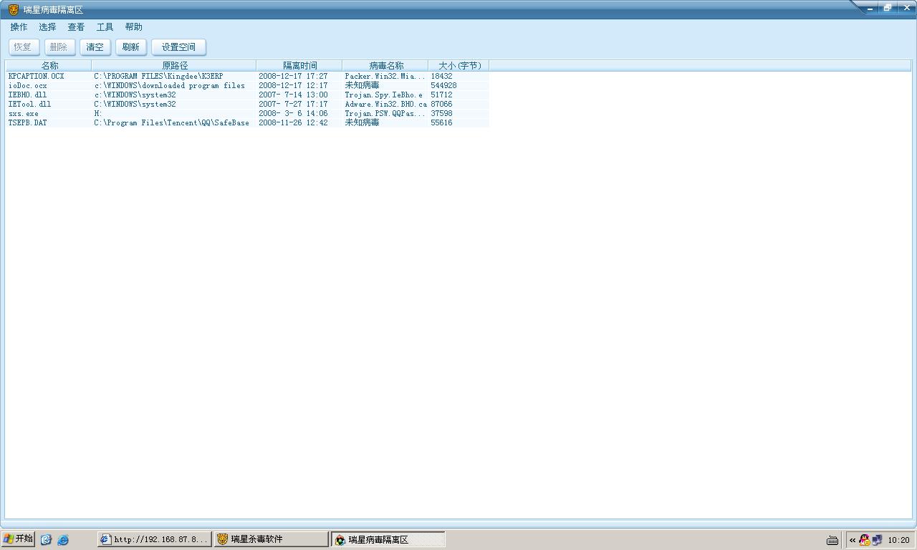Click the quarantine time 2008- 3- 6 14:06
This screenshot has width=917, height=550.
pyautogui.click(x=293, y=113)
